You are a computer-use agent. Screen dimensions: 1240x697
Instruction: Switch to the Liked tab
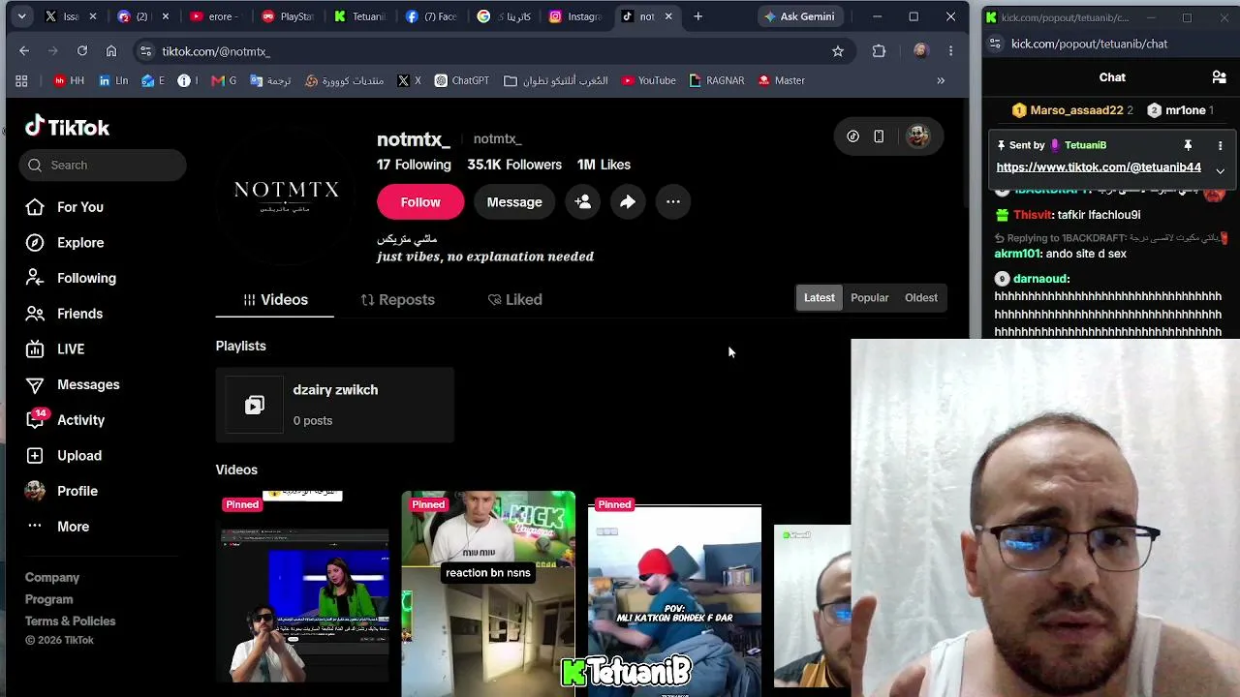(x=514, y=300)
